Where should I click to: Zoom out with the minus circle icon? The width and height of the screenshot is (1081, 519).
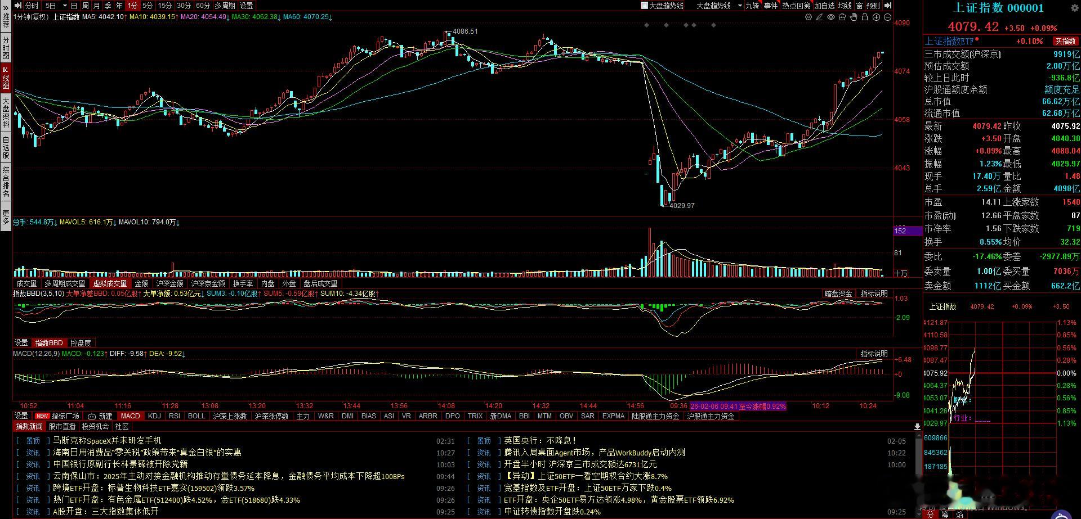point(887,17)
